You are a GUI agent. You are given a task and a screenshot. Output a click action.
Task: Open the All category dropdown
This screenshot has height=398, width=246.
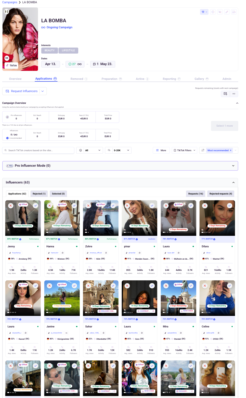coord(90,150)
